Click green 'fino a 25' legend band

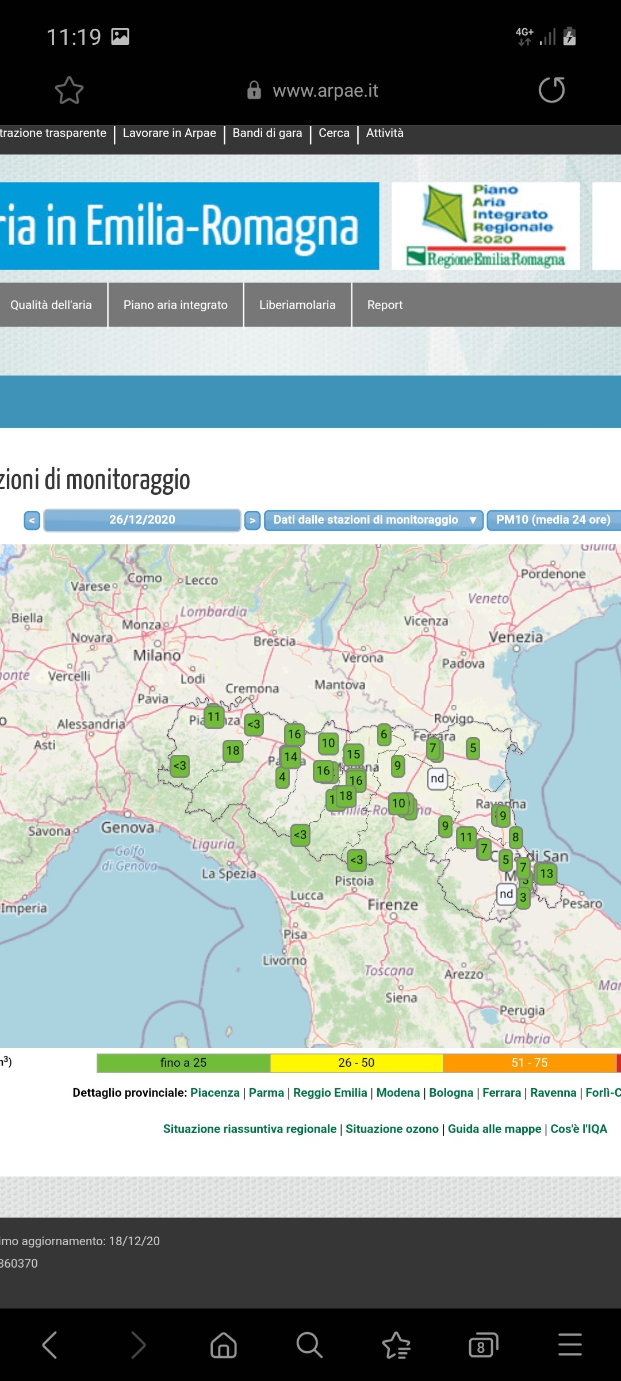click(183, 1063)
